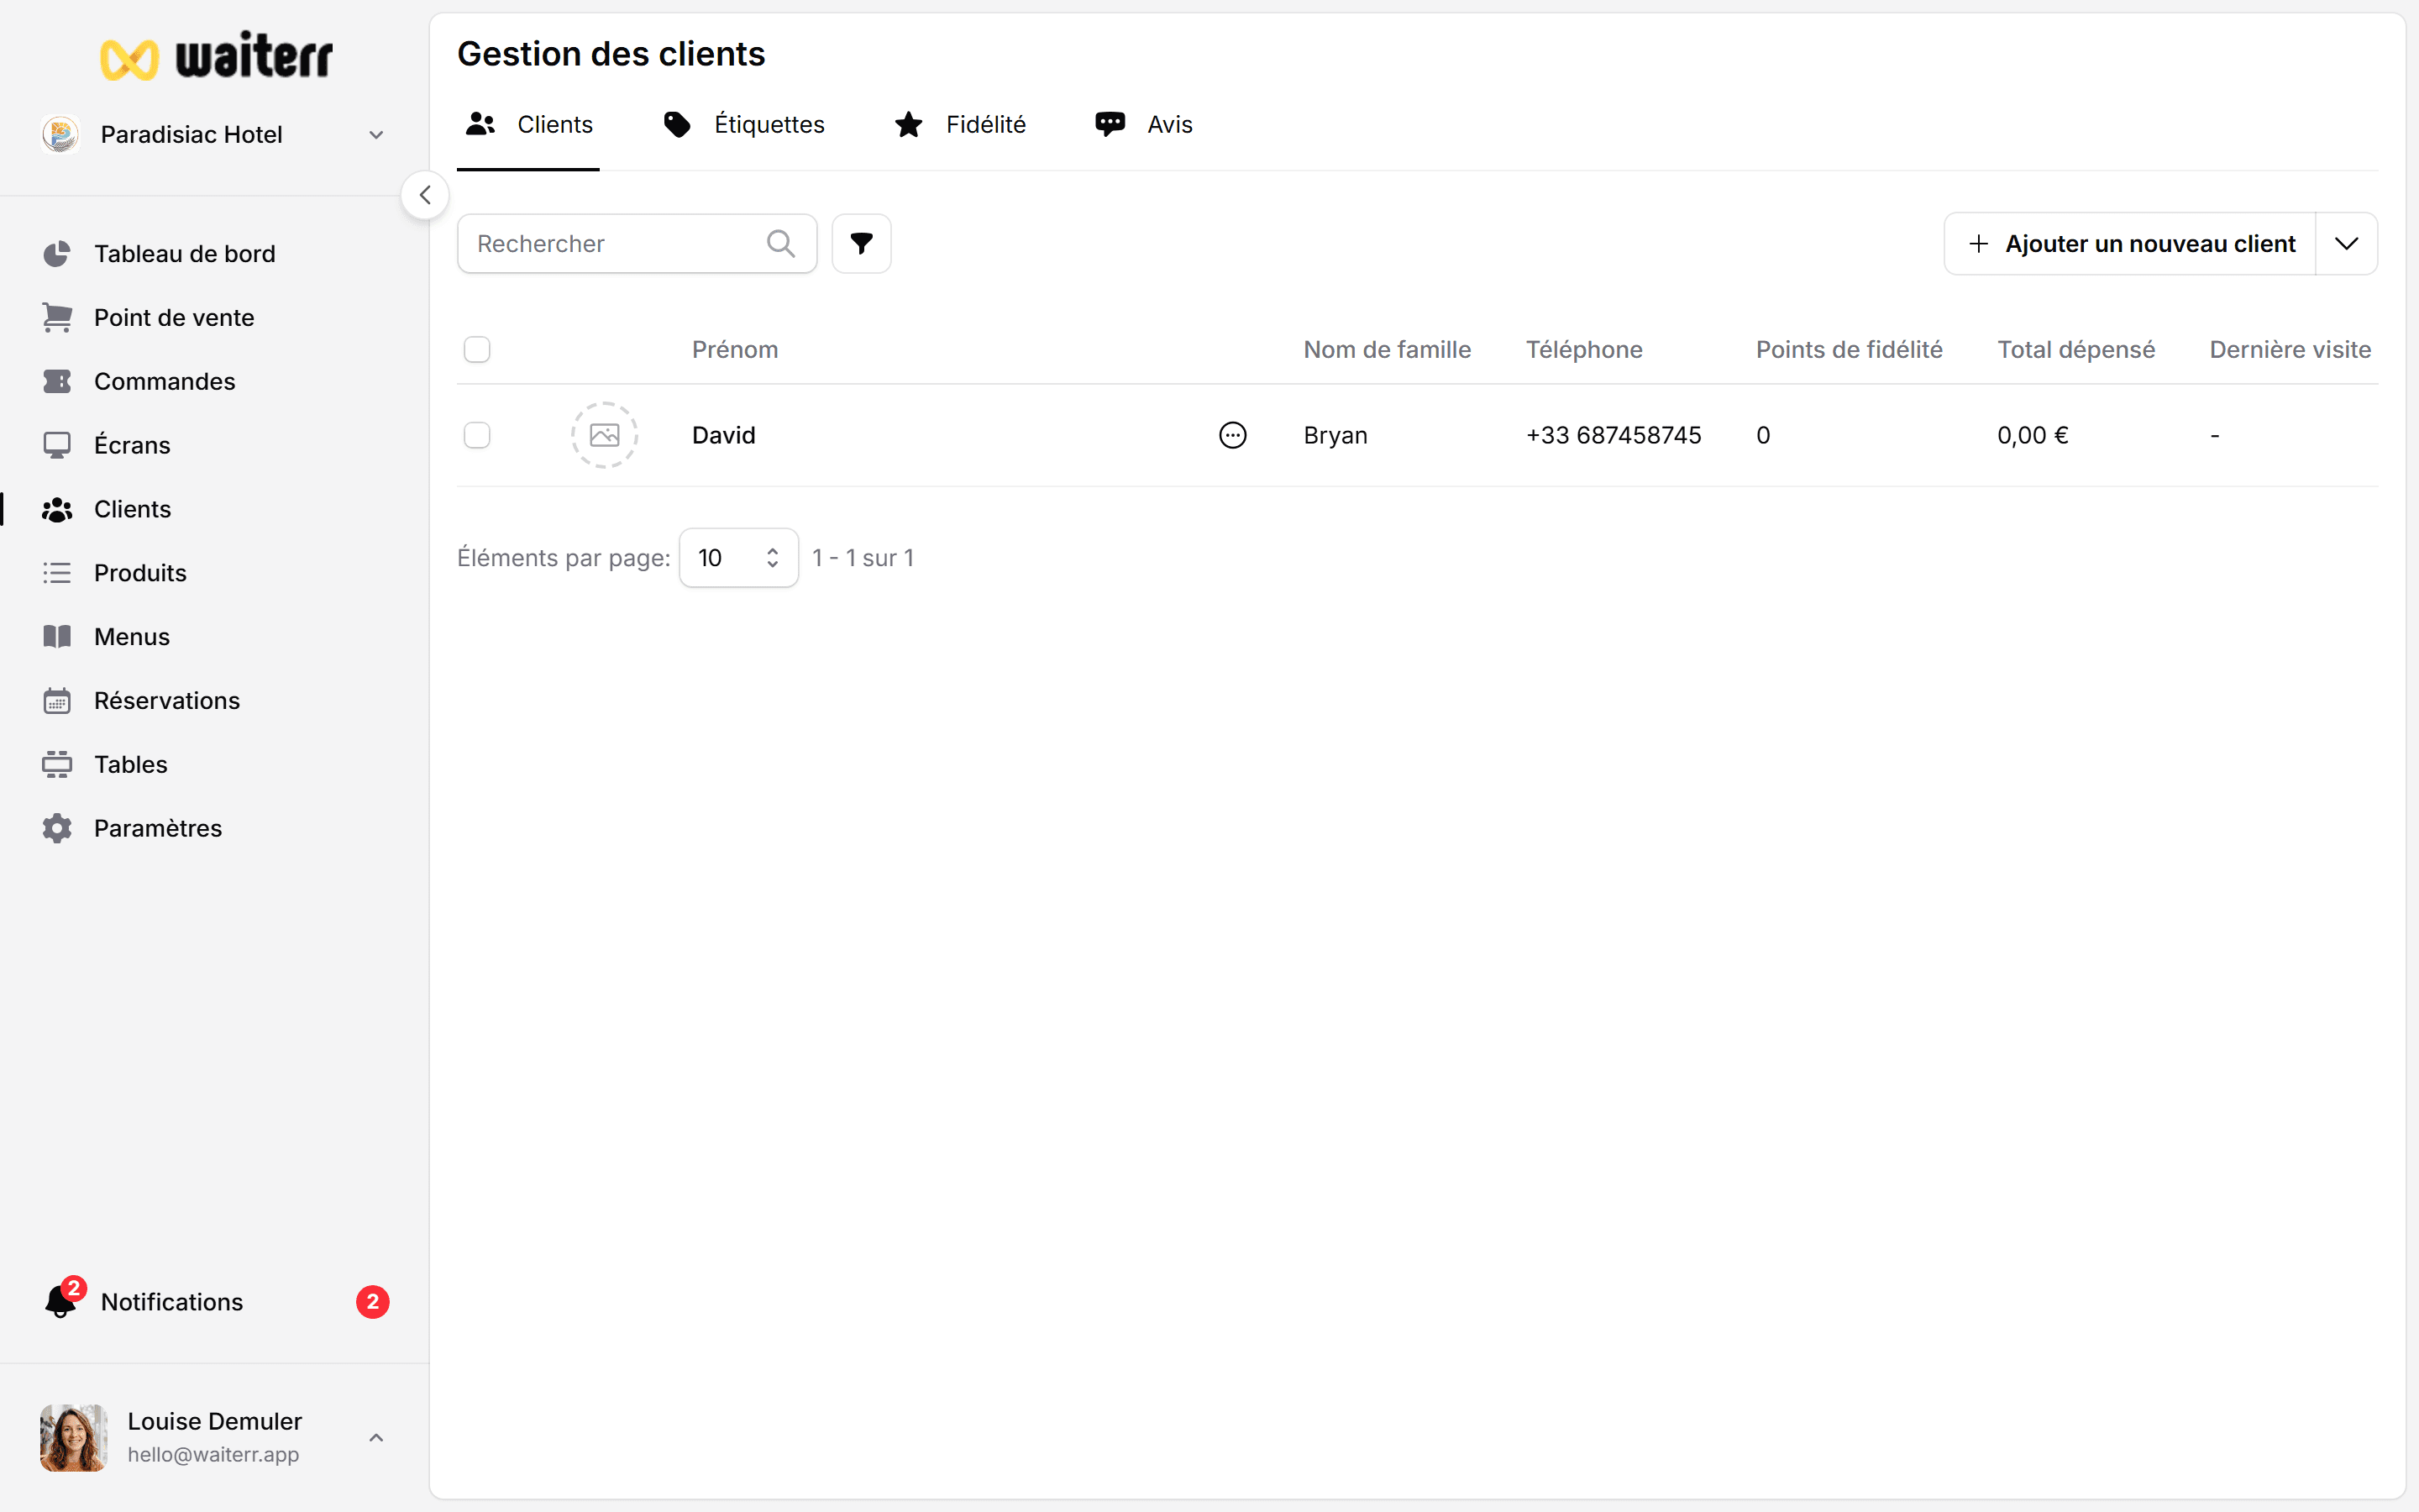Navigate to Écrans
This screenshot has width=2419, height=1512.
point(132,445)
